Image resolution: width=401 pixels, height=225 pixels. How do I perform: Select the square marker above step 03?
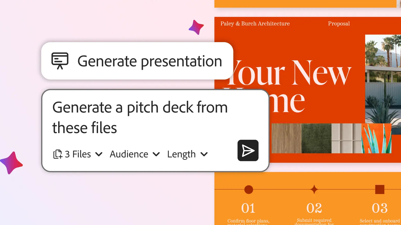click(x=380, y=190)
